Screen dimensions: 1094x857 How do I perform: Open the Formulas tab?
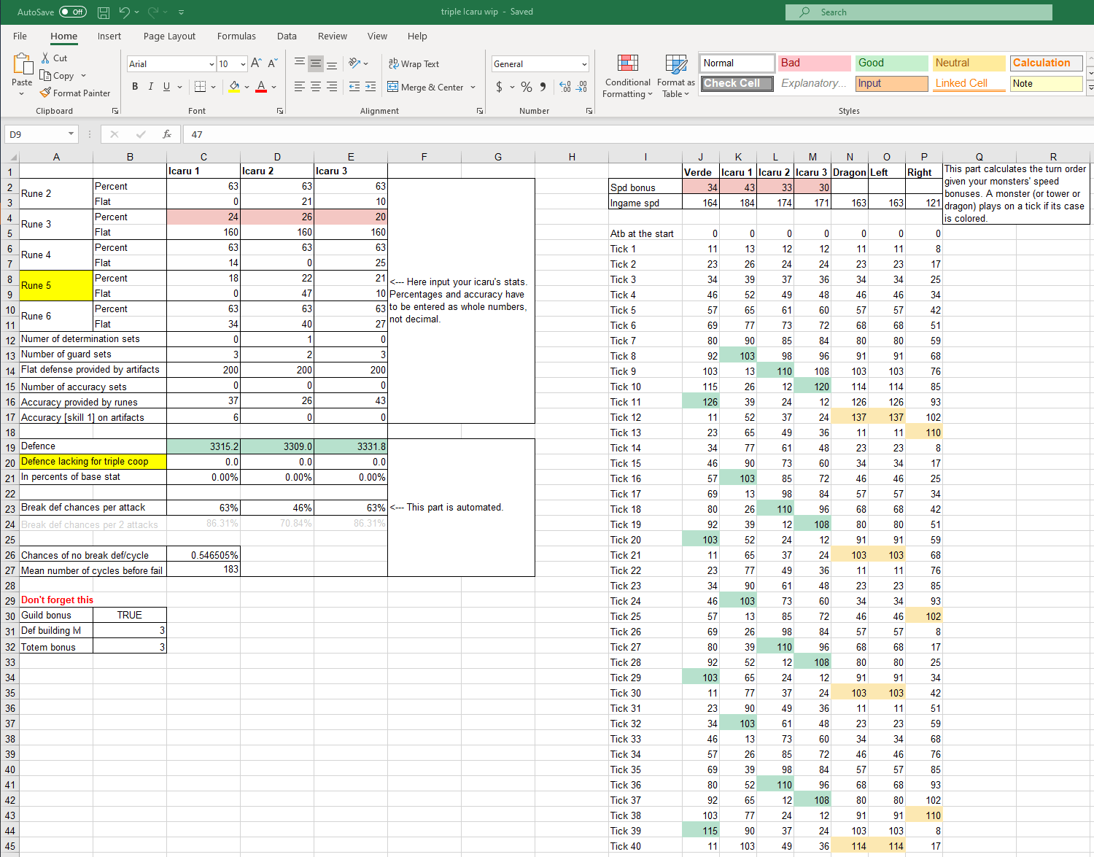tap(236, 36)
